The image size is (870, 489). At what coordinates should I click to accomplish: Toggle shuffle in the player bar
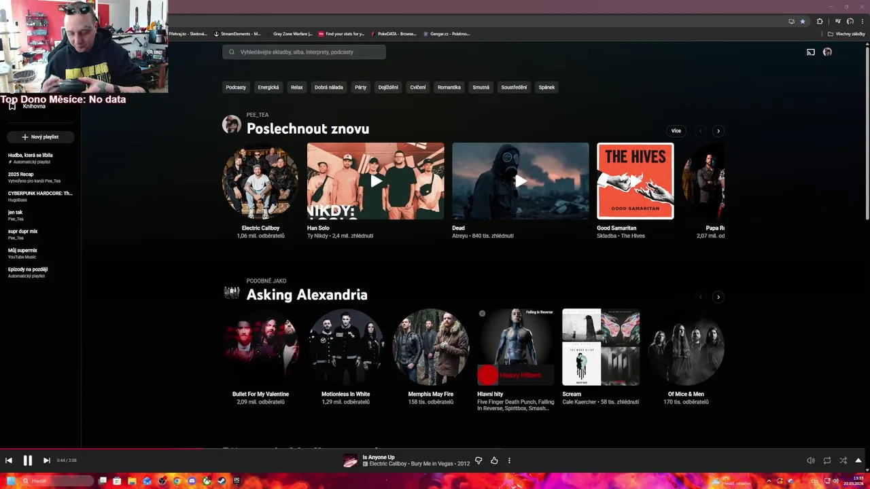pyautogui.click(x=843, y=460)
